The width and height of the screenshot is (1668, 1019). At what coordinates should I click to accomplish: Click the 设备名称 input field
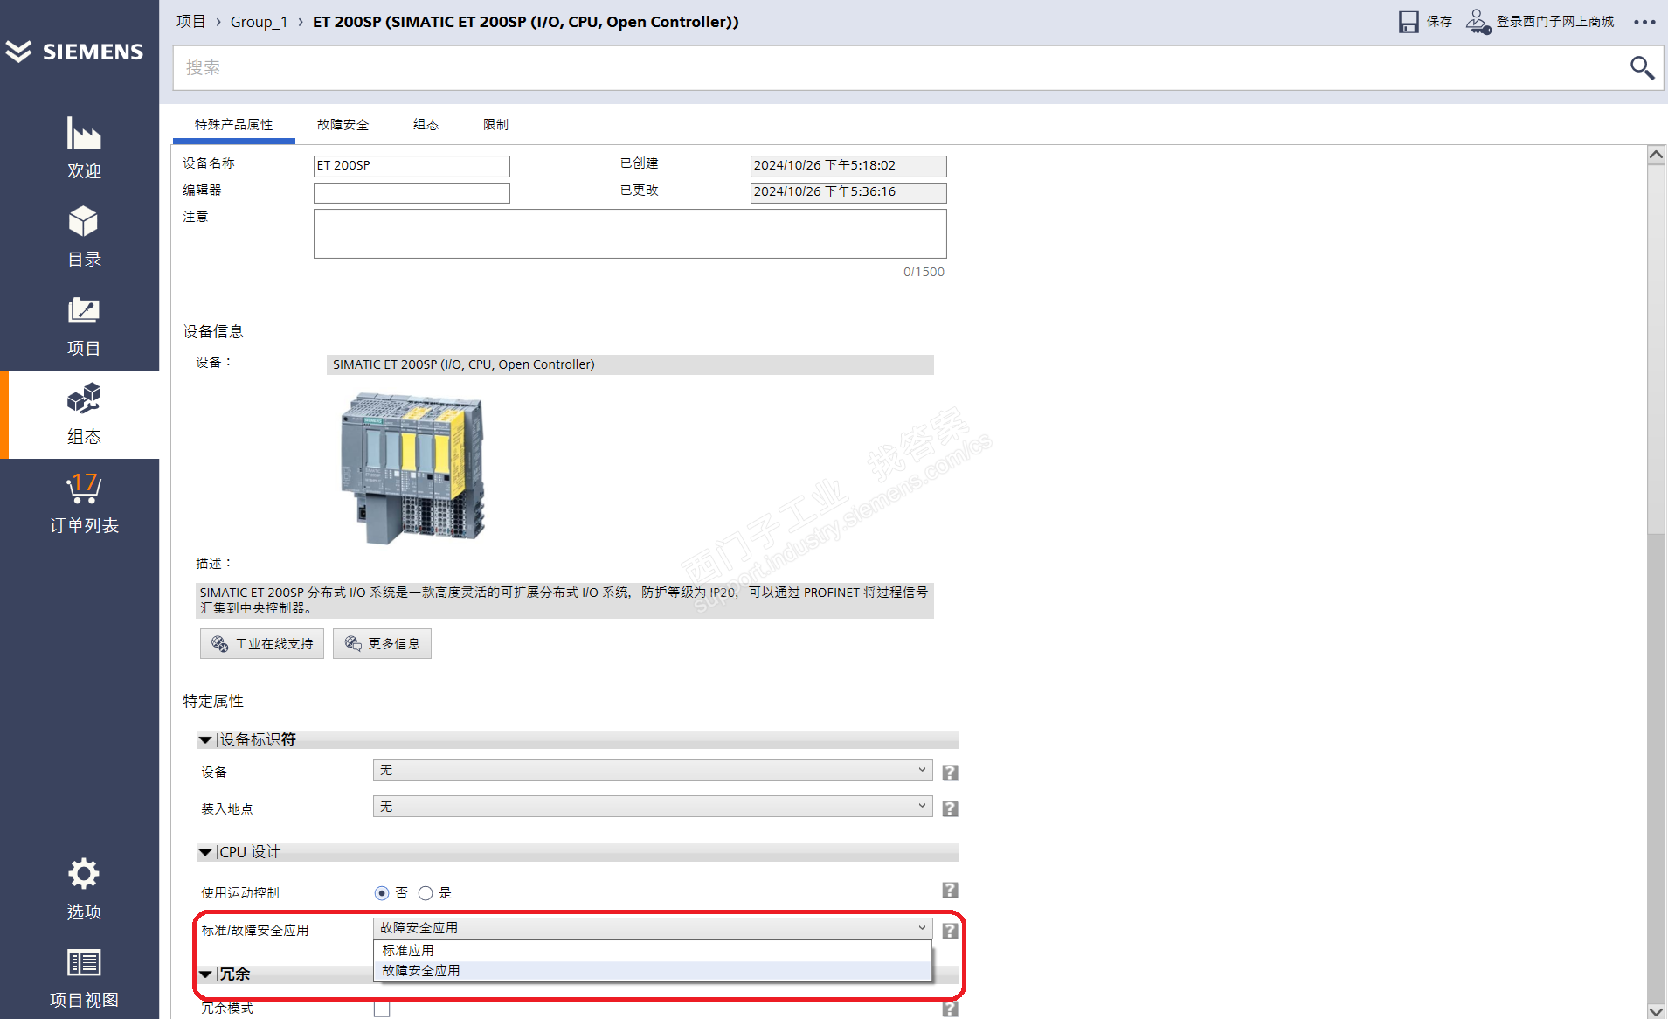coord(412,166)
